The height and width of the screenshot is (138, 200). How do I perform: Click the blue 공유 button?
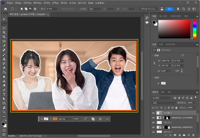[170, 9]
